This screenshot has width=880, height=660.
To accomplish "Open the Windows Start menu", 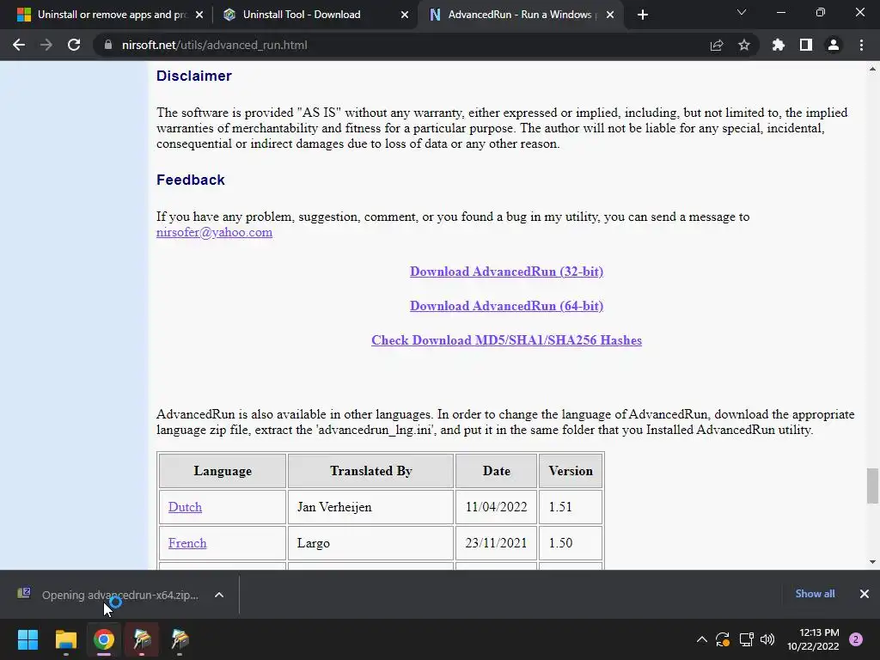I will [27, 639].
